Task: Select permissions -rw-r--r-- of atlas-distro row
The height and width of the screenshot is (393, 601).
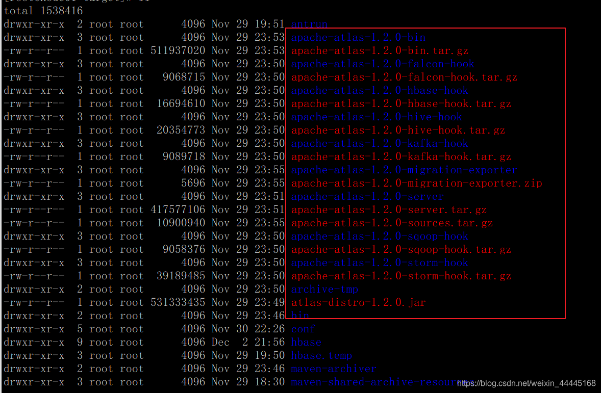Action: (34, 303)
